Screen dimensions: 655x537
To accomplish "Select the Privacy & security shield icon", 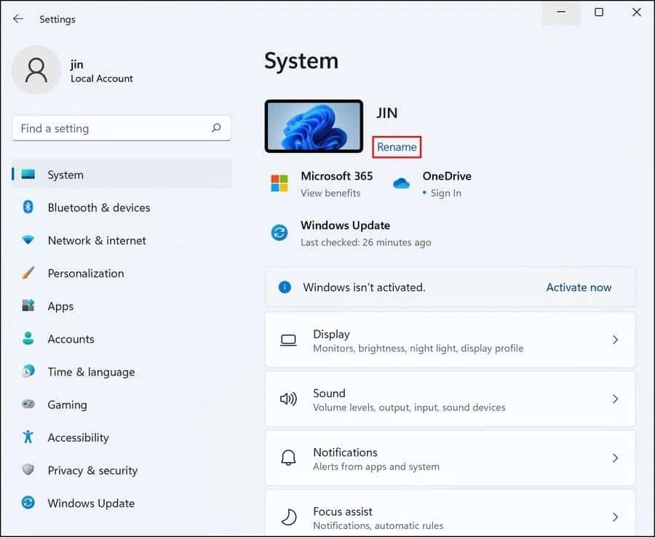I will pos(28,470).
